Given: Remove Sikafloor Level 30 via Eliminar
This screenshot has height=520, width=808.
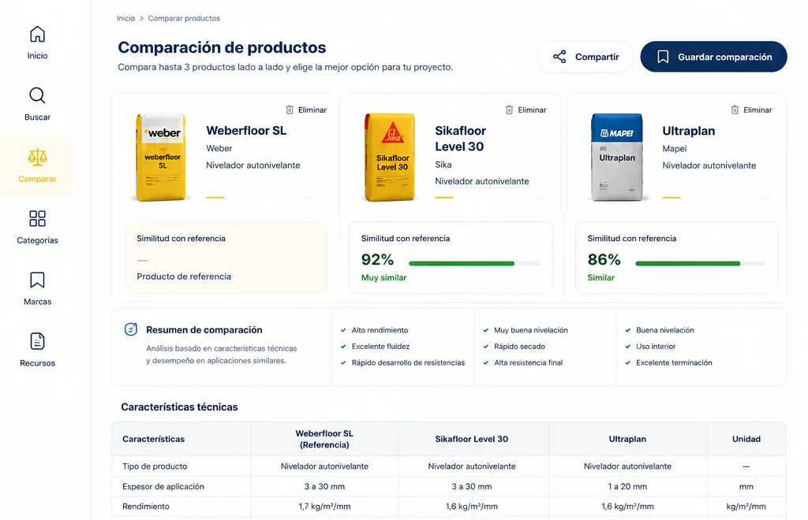Looking at the screenshot, I should (526, 110).
